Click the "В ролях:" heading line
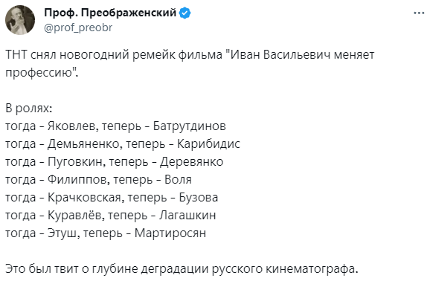 coord(29,109)
